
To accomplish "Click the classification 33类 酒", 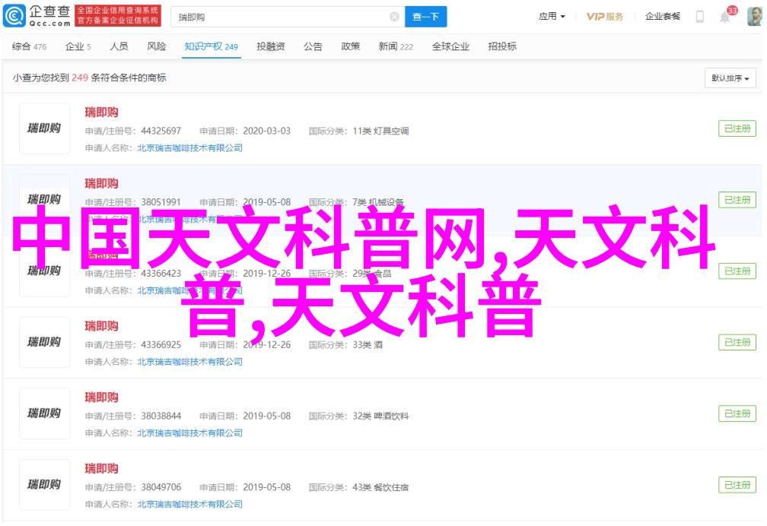I will point(368,345).
